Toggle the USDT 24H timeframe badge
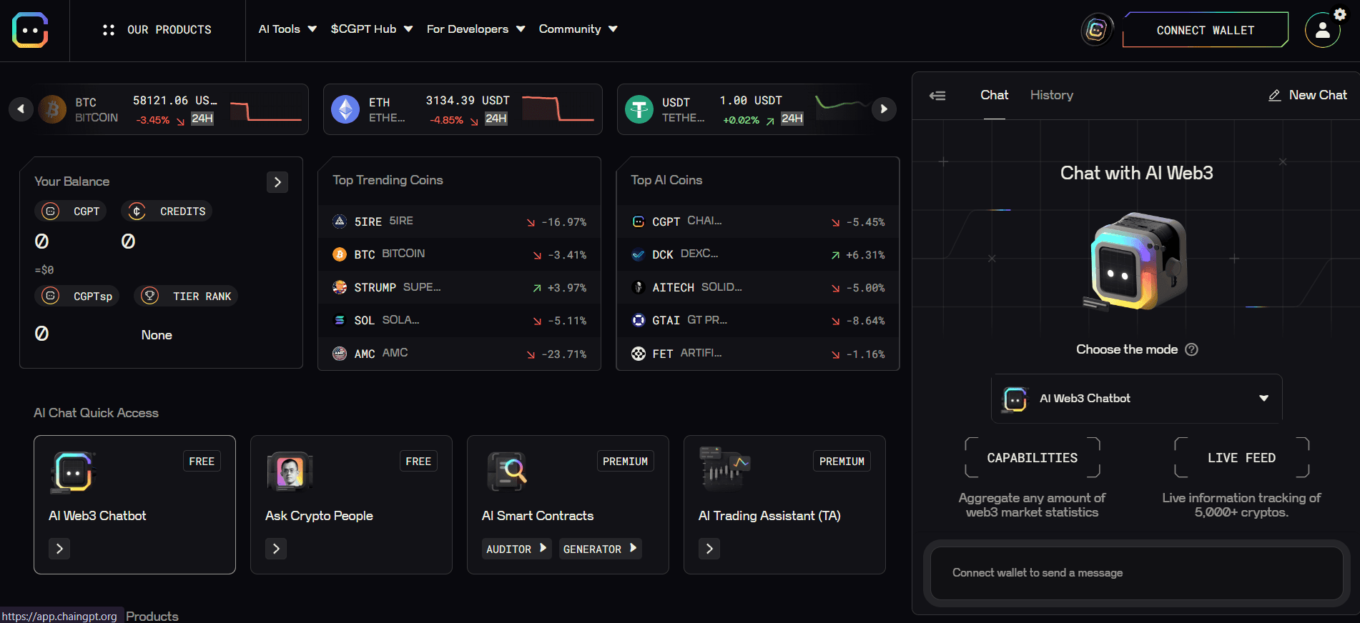1360x623 pixels. [x=792, y=118]
